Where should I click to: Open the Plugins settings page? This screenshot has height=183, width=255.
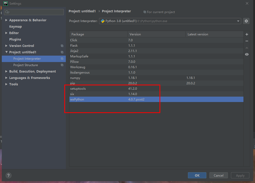(x=15, y=39)
